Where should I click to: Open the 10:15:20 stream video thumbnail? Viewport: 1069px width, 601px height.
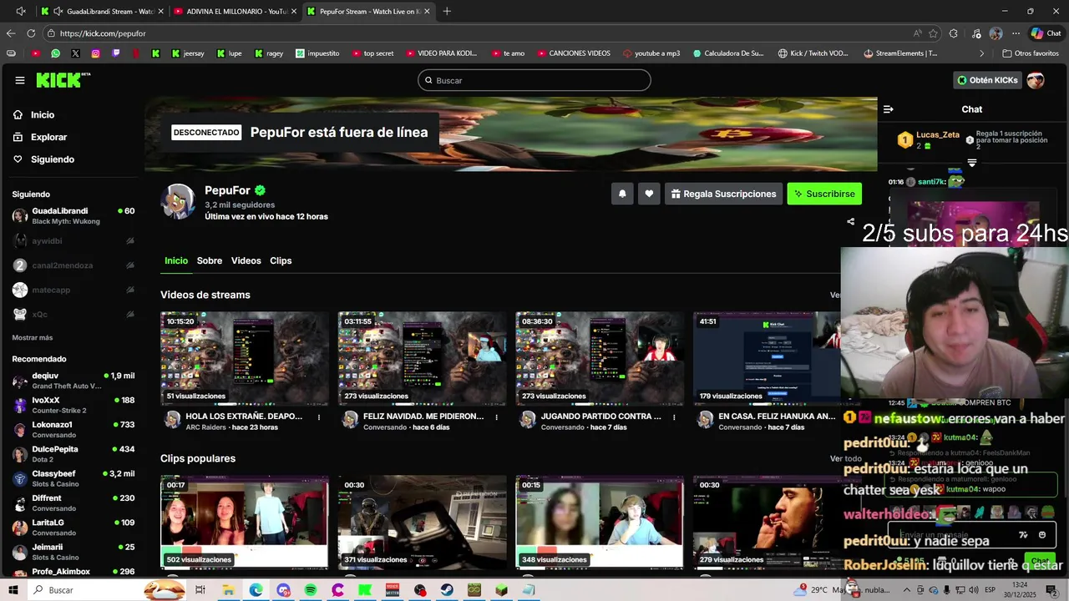point(245,359)
